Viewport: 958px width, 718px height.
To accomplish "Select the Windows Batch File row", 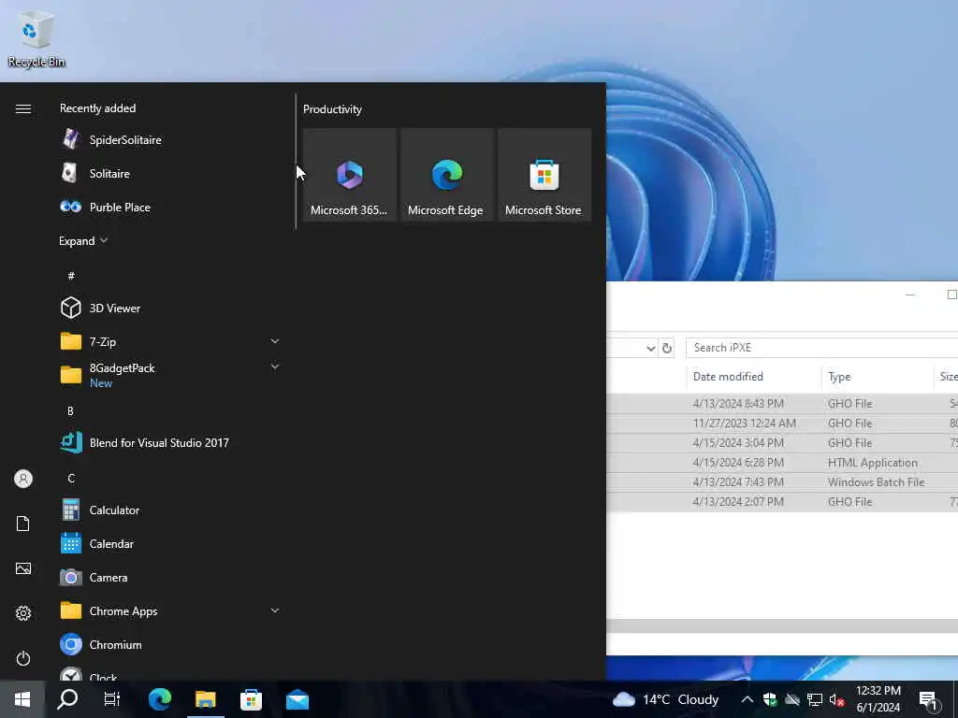I will click(x=782, y=481).
